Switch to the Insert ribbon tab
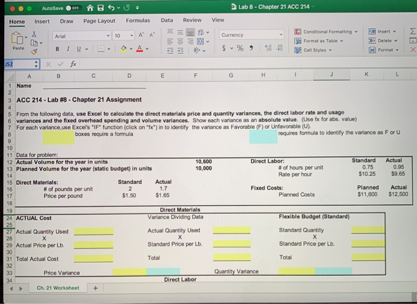Viewport: 417px width, 304px height. (x=42, y=21)
